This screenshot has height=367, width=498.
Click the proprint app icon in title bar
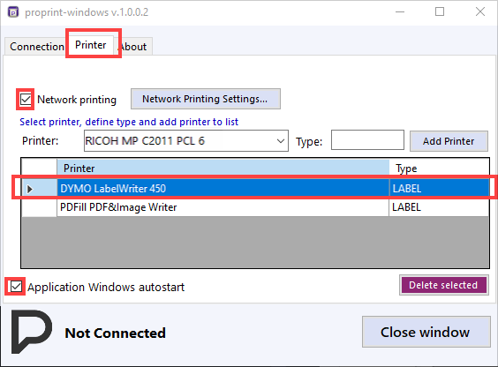(x=13, y=12)
